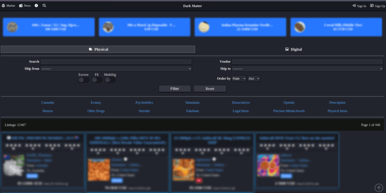Turn on the MultiSig toggle
The image size is (386, 193).
[110, 80]
